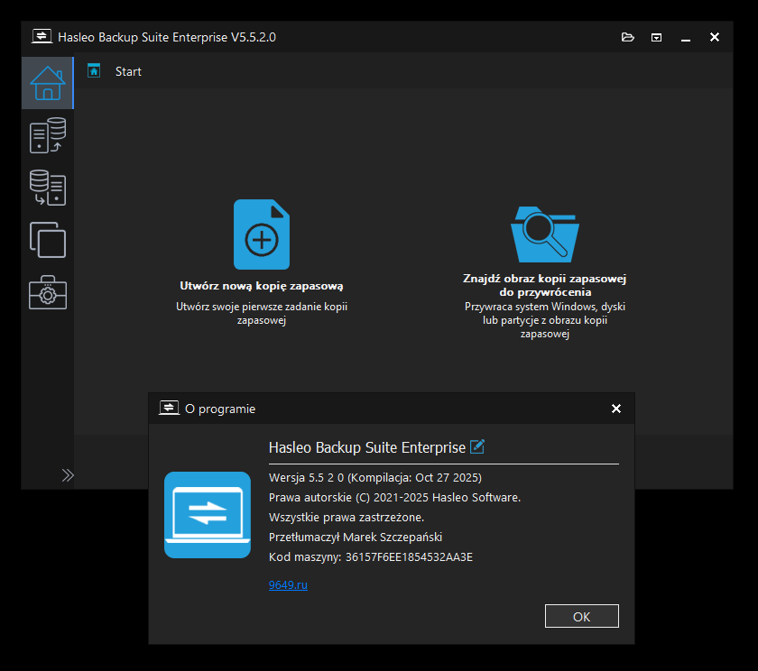Confirm the About dialog with OK
The height and width of the screenshot is (671, 758).
click(x=581, y=616)
